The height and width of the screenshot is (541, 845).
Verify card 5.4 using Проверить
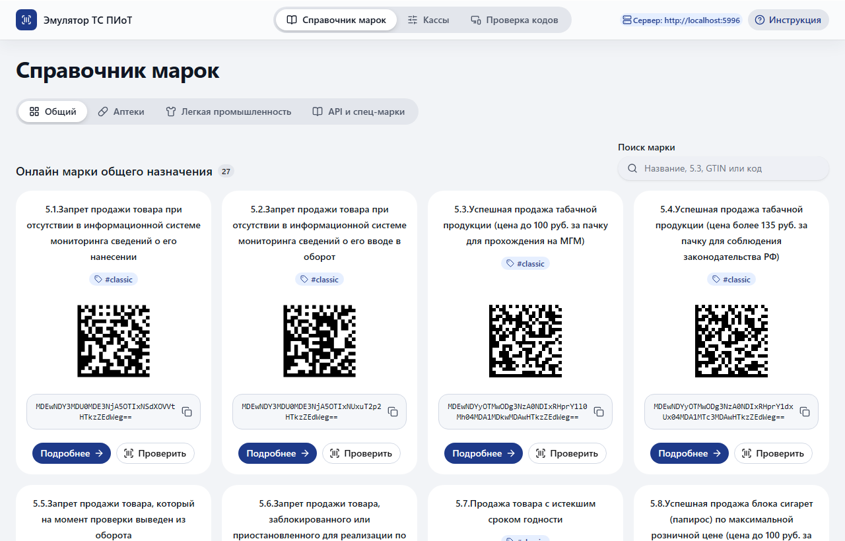coord(773,453)
